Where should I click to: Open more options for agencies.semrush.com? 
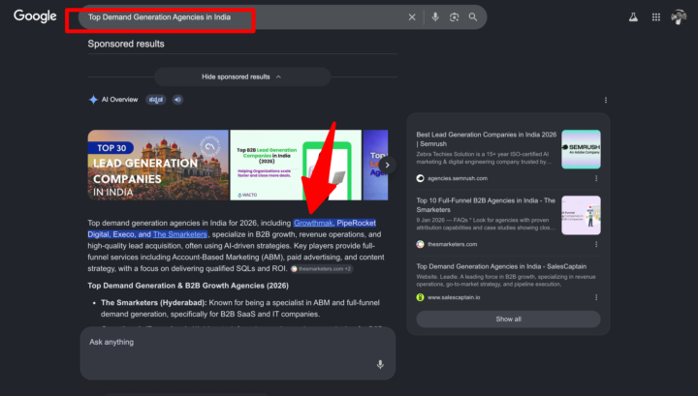point(596,178)
